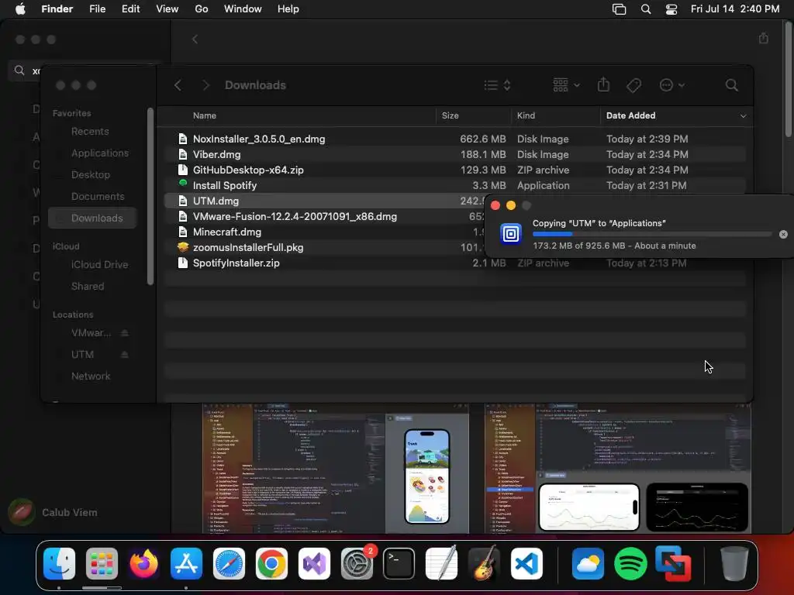
Task: Go forward in the Downloads window
Action: tap(205, 85)
